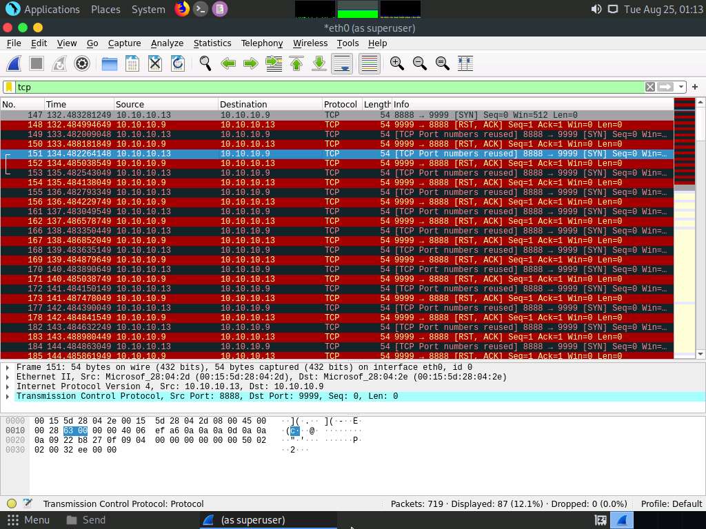Sort packets by Time column header
The image size is (706, 529).
[79, 105]
